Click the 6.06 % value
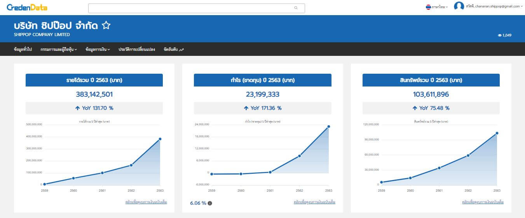The width and height of the screenshot is (525, 218). click(198, 203)
